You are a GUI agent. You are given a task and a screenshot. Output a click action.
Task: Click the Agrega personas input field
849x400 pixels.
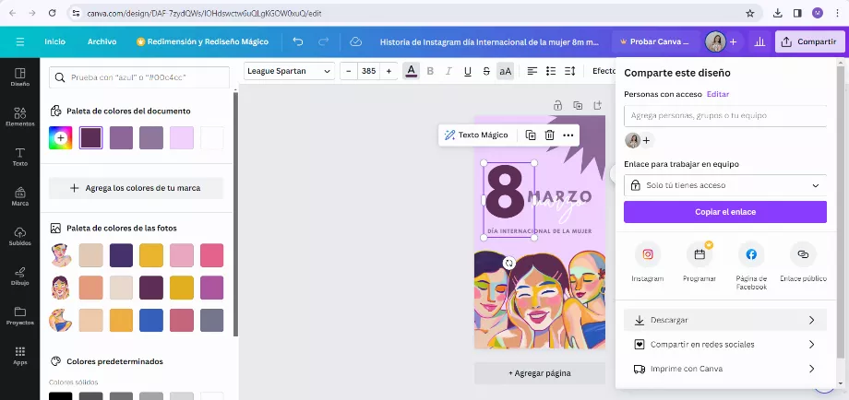pyautogui.click(x=725, y=116)
